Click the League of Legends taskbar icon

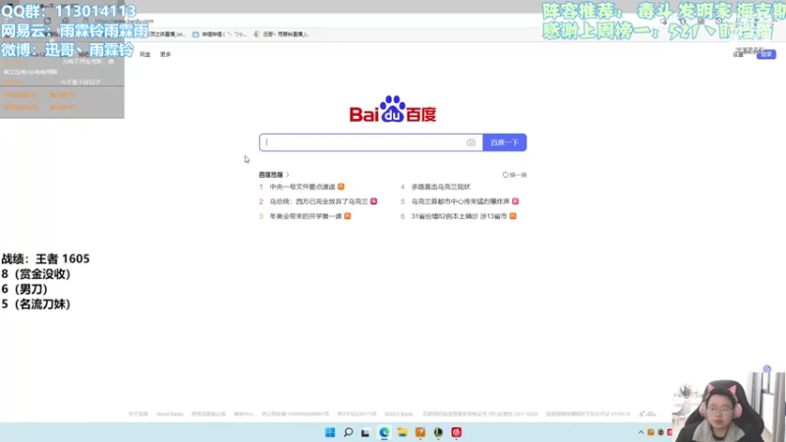click(438, 432)
